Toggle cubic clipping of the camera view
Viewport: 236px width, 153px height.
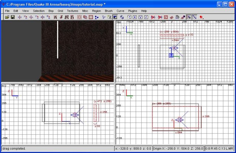click(x=115, y=17)
